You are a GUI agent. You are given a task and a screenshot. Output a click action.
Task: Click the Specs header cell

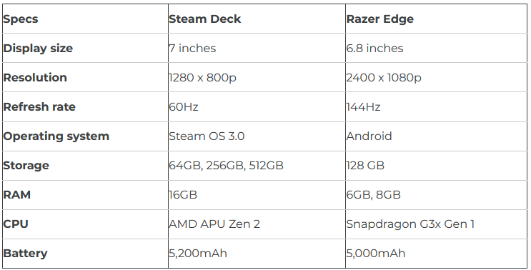click(x=85, y=19)
